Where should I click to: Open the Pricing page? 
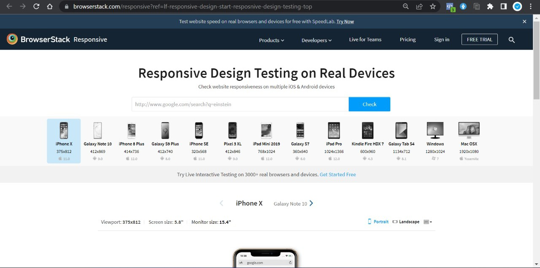pyautogui.click(x=407, y=39)
